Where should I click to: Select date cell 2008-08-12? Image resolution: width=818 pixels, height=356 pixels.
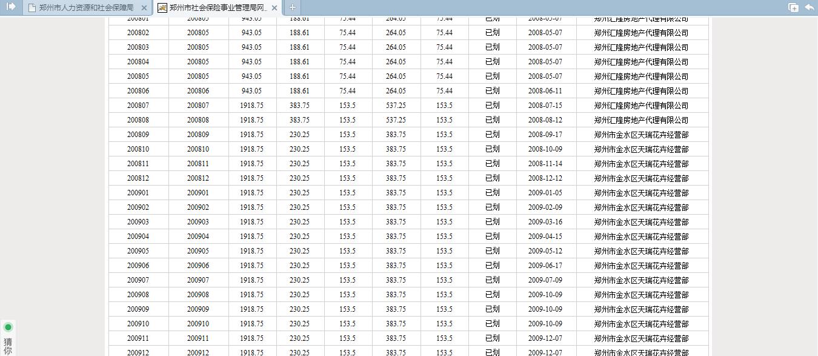click(545, 120)
